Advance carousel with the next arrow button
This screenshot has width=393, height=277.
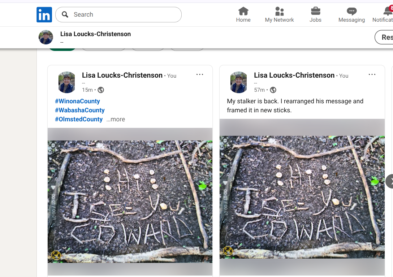(389, 181)
